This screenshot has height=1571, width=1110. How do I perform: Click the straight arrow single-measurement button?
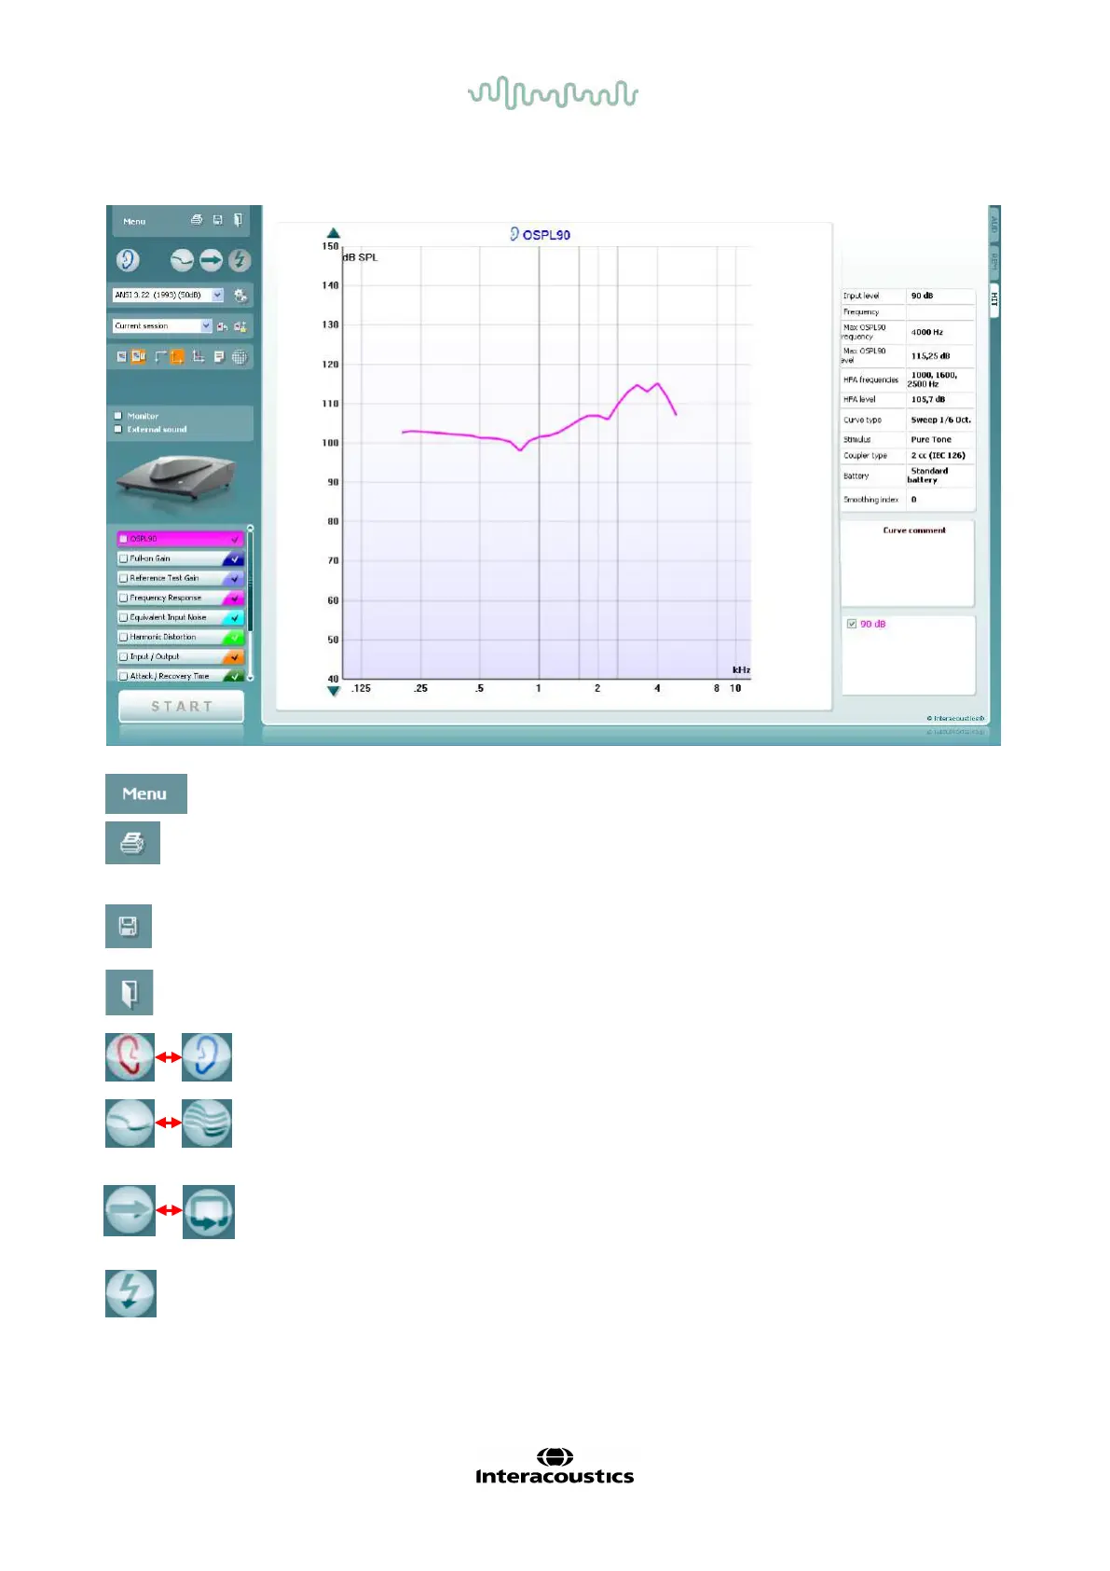click(x=211, y=260)
